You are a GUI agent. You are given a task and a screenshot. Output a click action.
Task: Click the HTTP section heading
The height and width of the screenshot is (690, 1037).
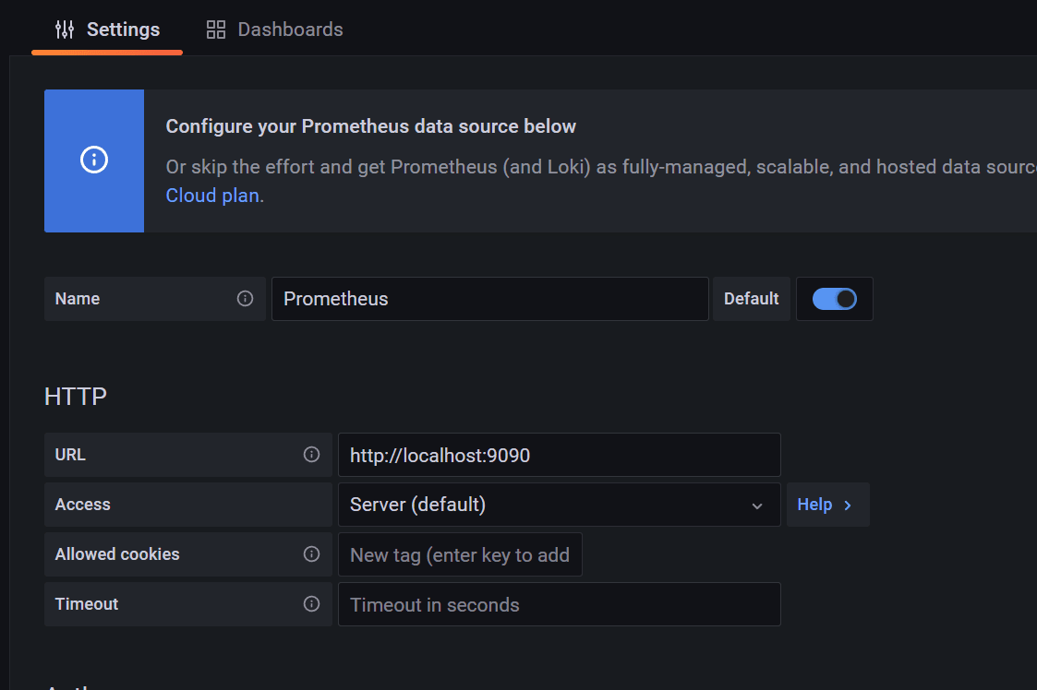click(x=76, y=397)
